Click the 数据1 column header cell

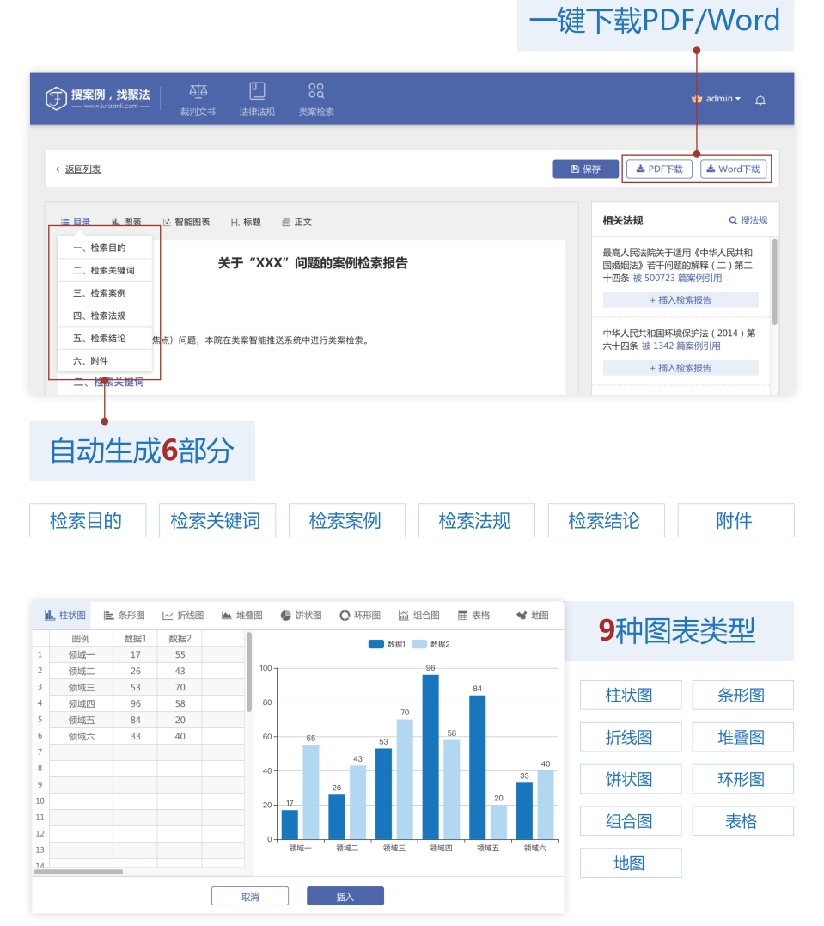tap(135, 638)
